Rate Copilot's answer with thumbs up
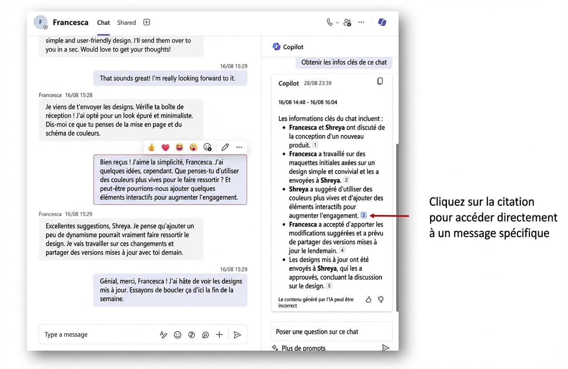 pyautogui.click(x=368, y=299)
